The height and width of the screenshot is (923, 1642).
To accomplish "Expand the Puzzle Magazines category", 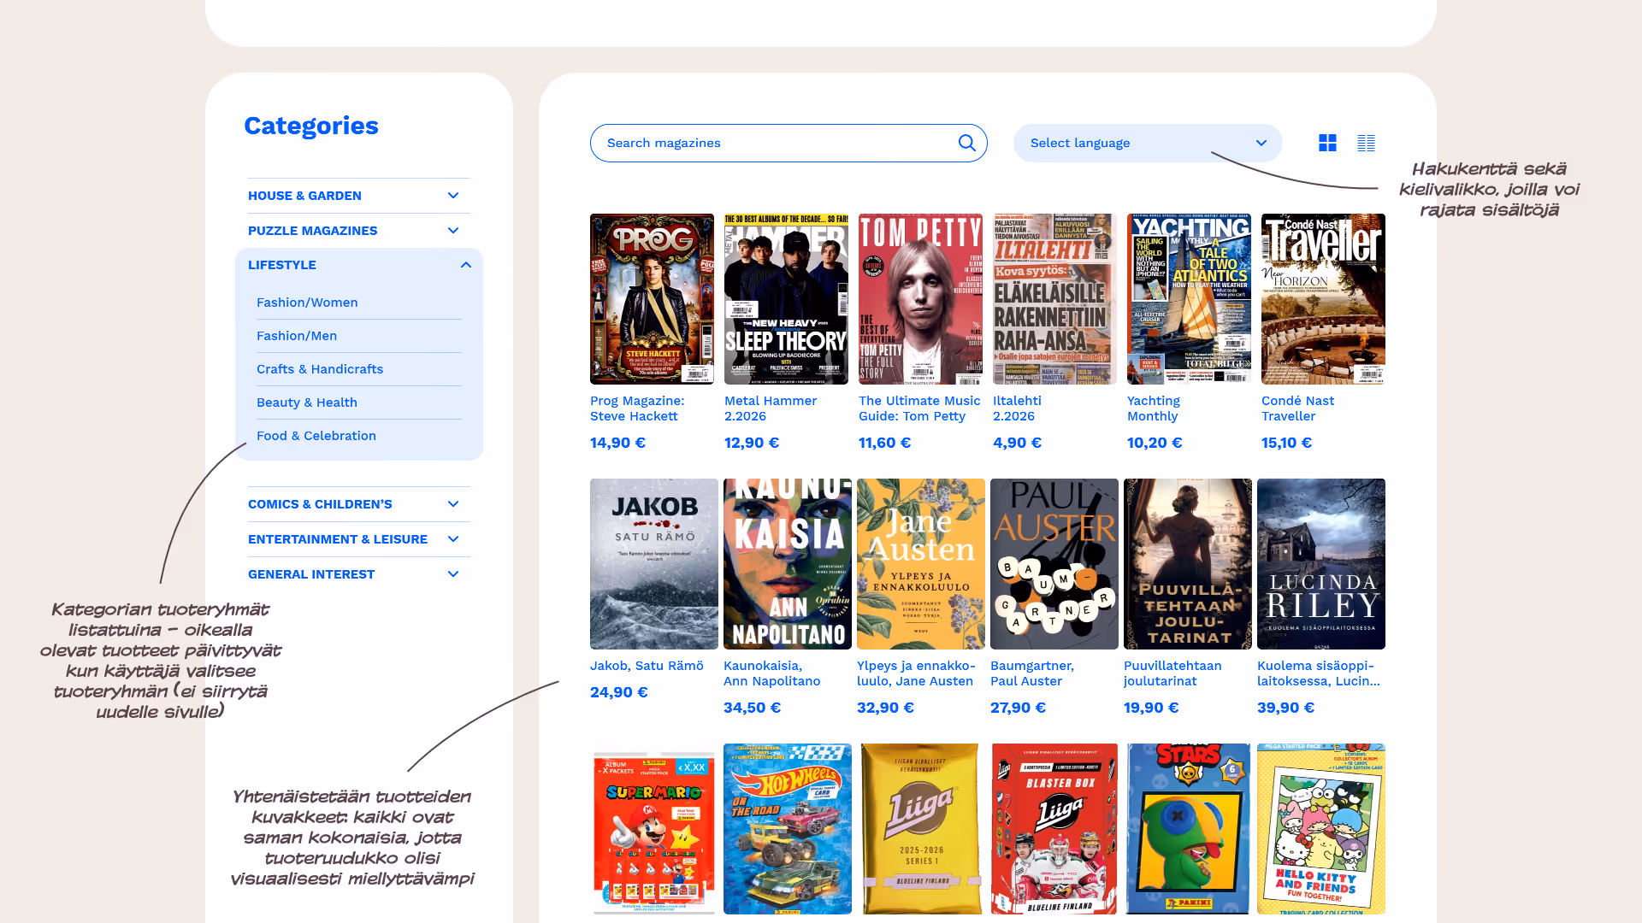I will 359,231.
